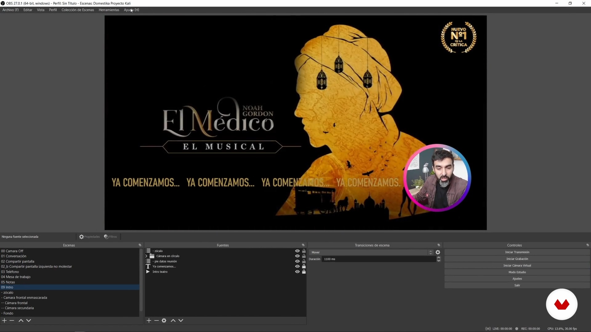591x332 pixels.
Task: Hide the Intro teatro source
Action: (297, 272)
